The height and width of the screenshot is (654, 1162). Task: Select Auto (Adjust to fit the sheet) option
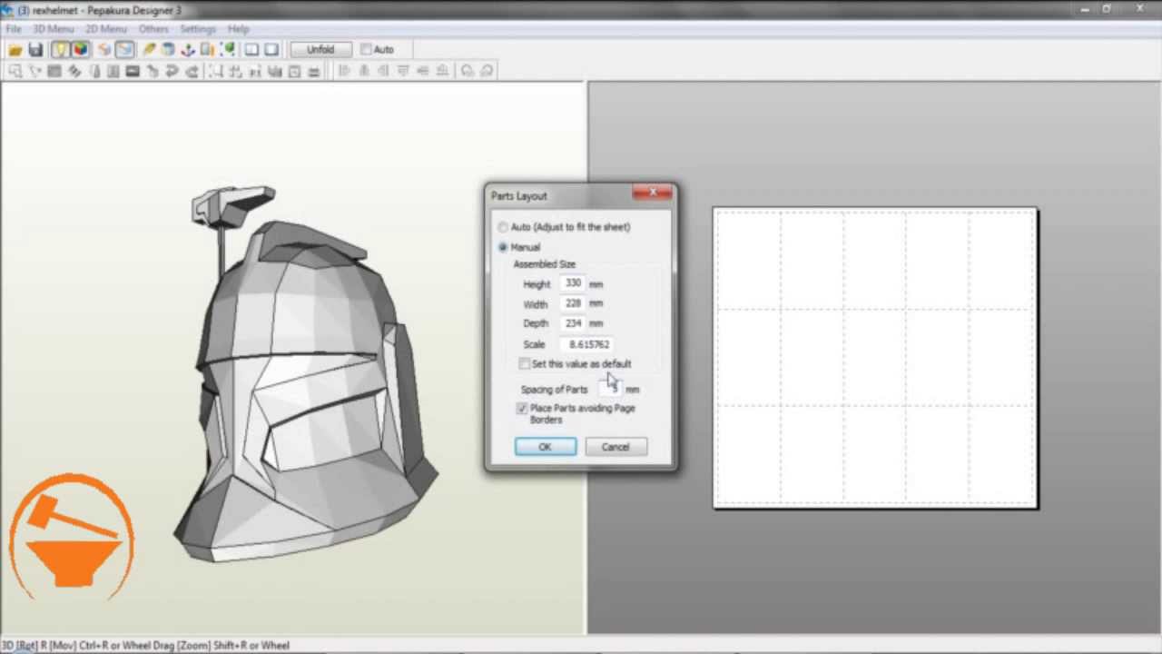click(x=502, y=227)
